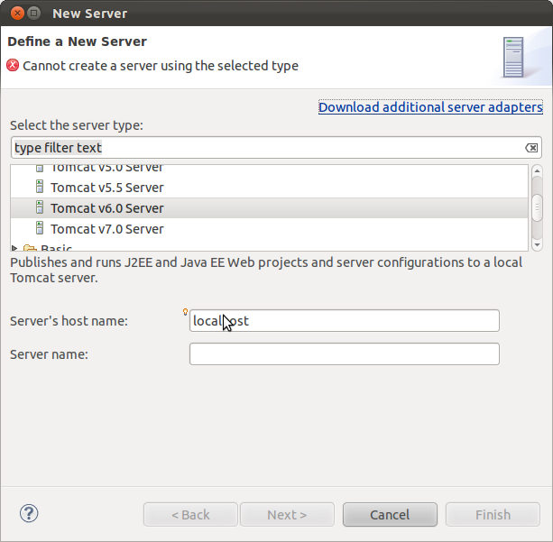
Task: Click the 'Cannot create a server' error text
Action: click(161, 66)
